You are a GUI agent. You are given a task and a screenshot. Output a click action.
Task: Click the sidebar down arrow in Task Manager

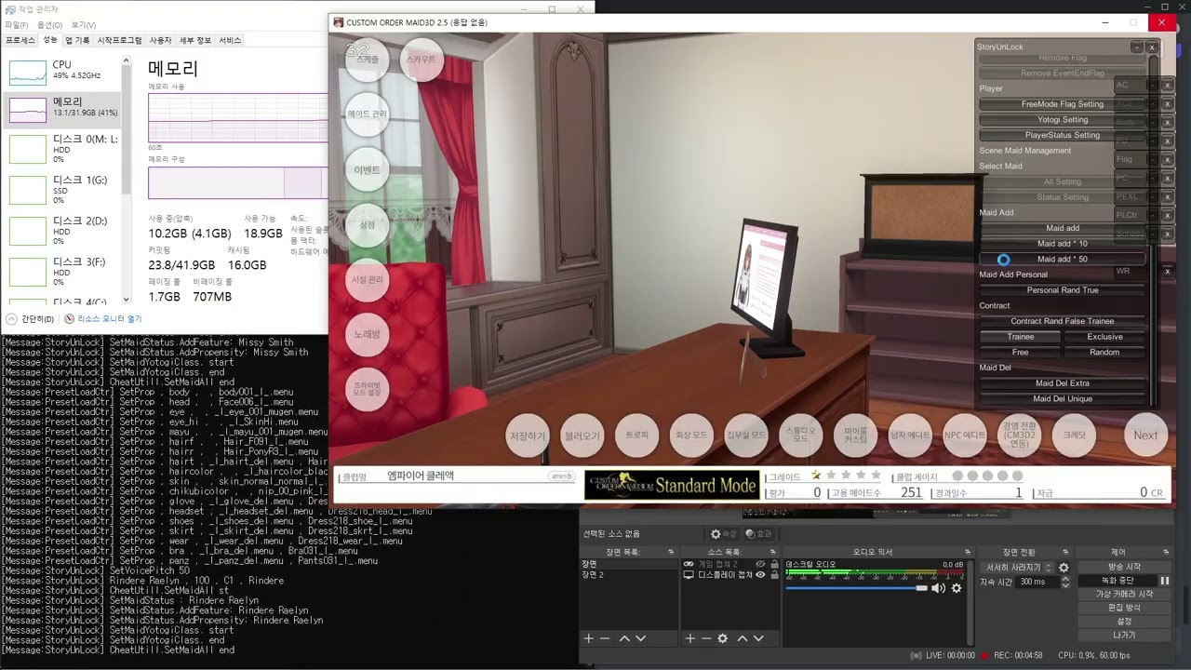tap(127, 301)
